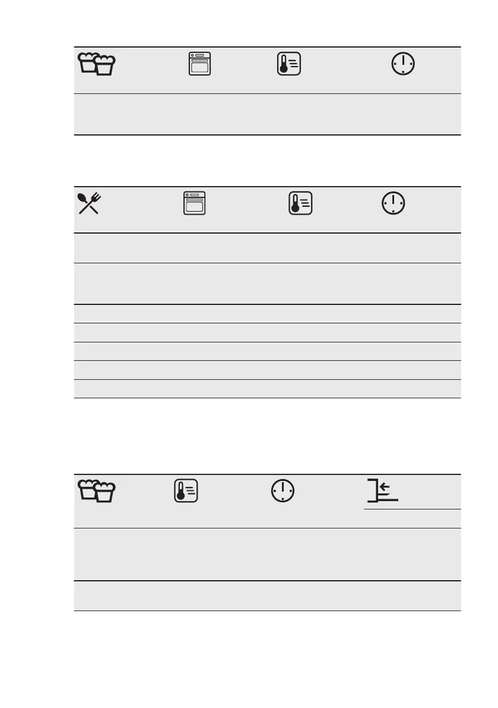Click the shelf position arrow icon
Image resolution: width=498 pixels, height=708 pixels.
[383, 490]
